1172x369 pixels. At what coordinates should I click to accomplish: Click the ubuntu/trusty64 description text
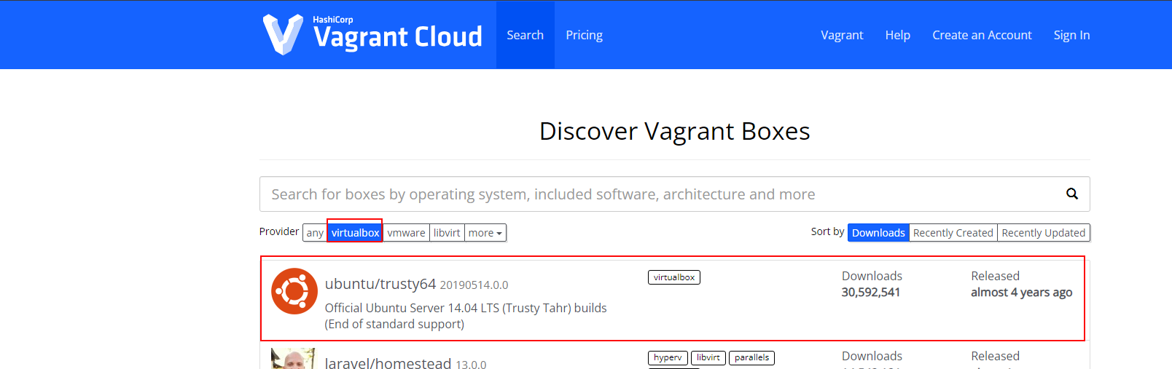click(x=466, y=316)
